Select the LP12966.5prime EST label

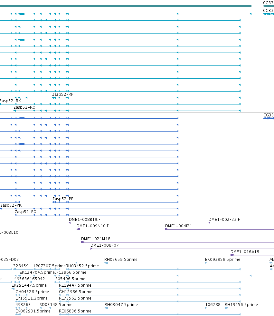coord(71,272)
